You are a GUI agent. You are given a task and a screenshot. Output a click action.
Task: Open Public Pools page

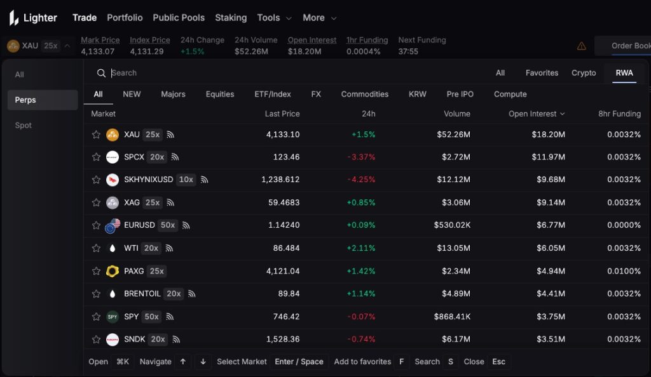click(x=179, y=18)
